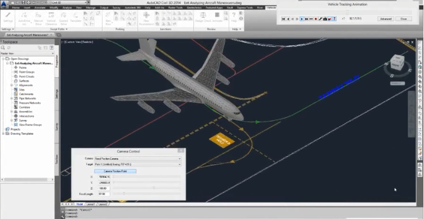The width and height of the screenshot is (424, 219).
Task: Expand the Settings panel dropdown arrow
Action: click(13, 29)
